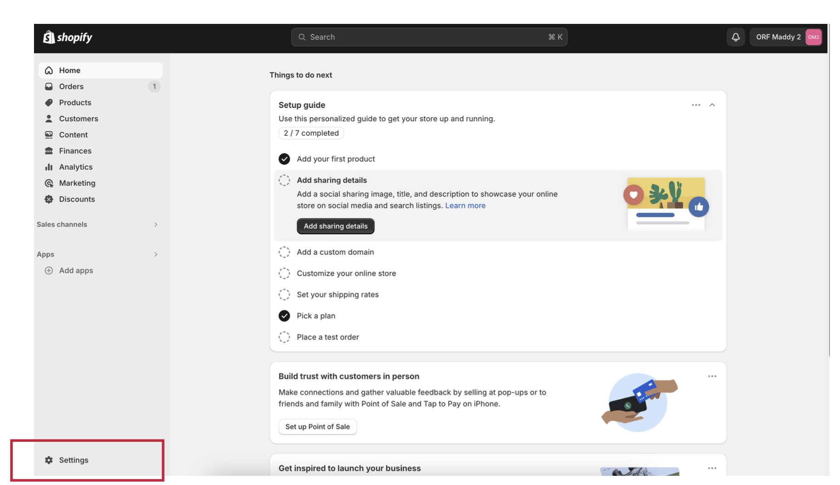Open the Discounts page
Viewport: 840px width, 485px height.
[100, 199]
